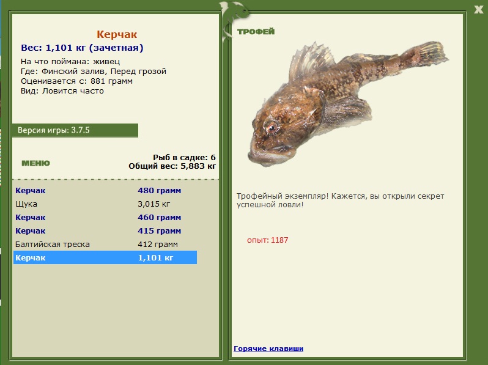This screenshot has height=365, width=488.
Task: Open the МЕНЮ menu
Action: pos(35,163)
